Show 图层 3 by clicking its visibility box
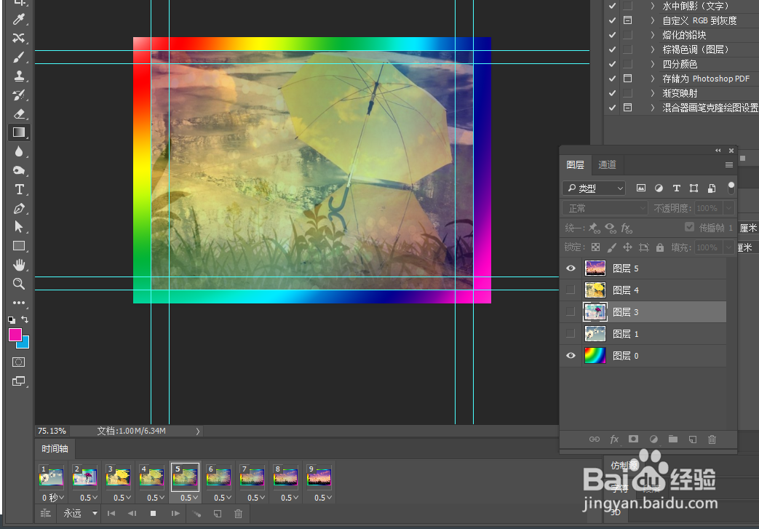Screen dimensions: 759x529 pyautogui.click(x=571, y=311)
